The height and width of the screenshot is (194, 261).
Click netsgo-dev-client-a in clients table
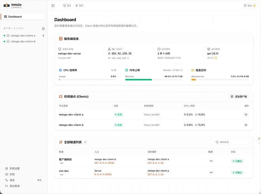(x=71, y=114)
